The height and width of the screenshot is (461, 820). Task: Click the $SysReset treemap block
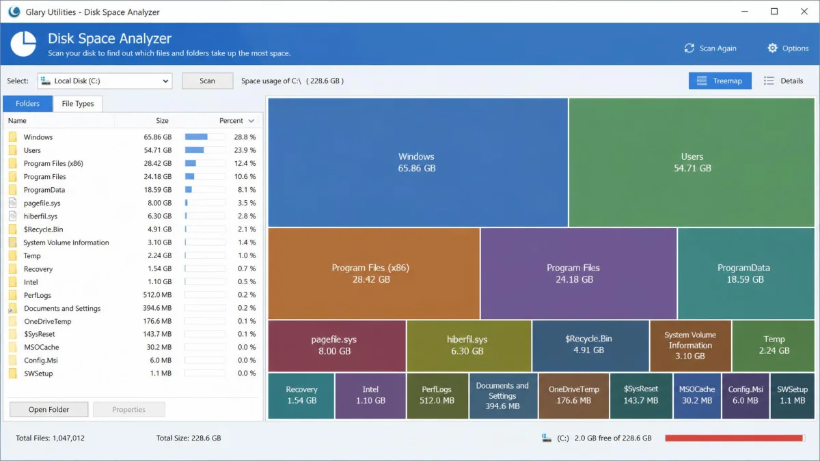[x=641, y=395]
